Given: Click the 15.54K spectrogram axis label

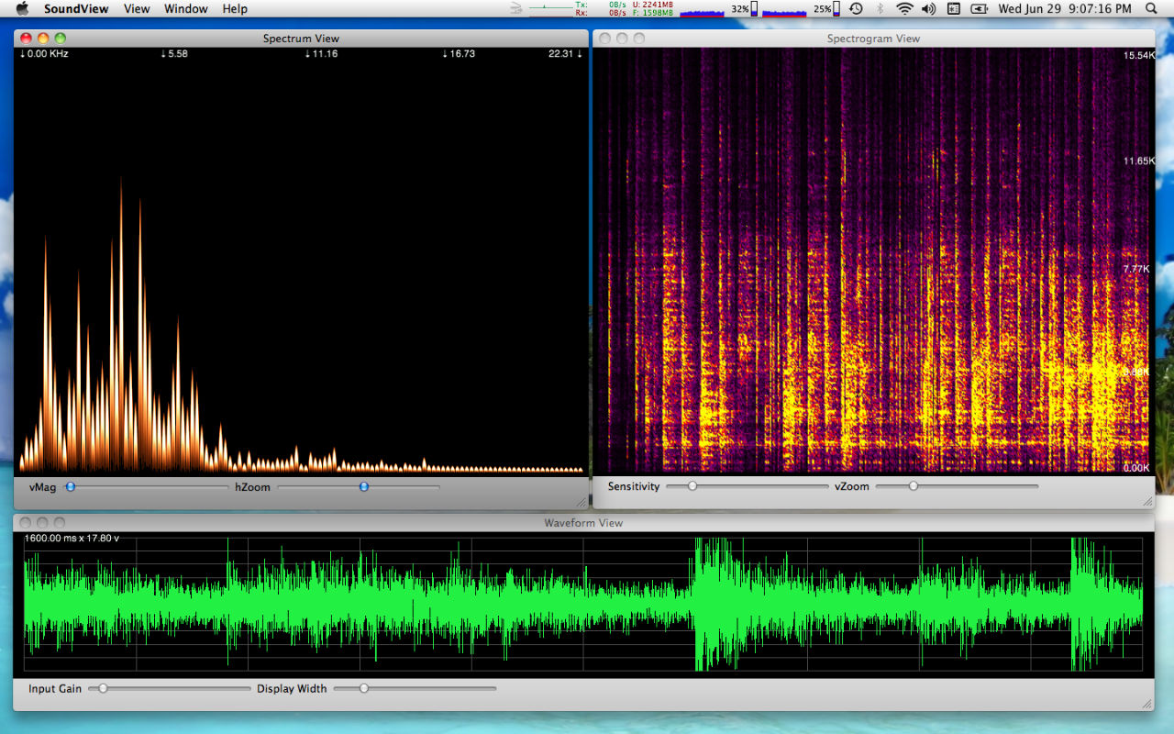Looking at the screenshot, I should pos(1137,56).
